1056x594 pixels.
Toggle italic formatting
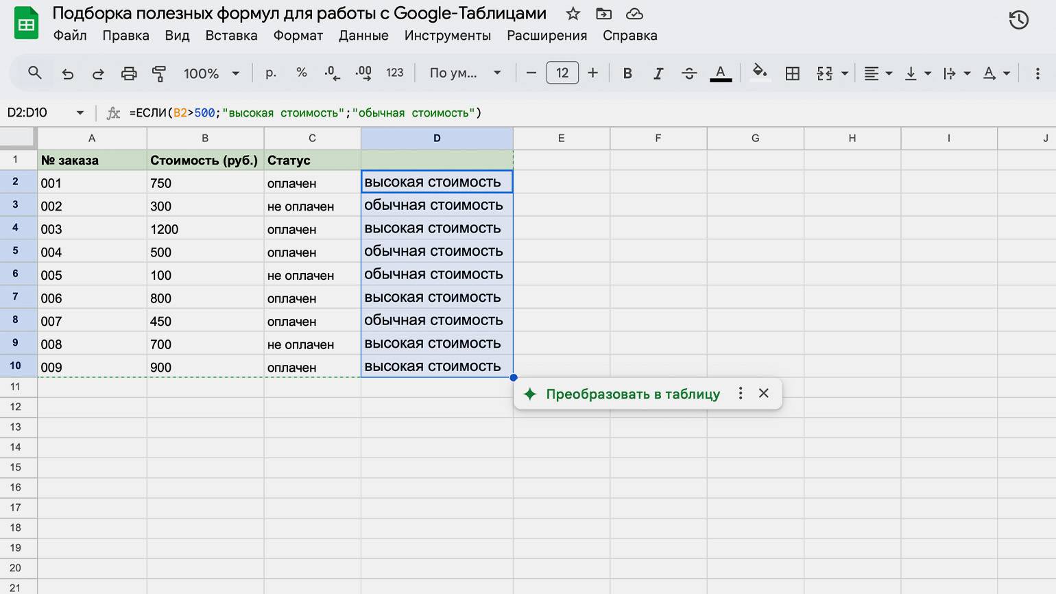pyautogui.click(x=658, y=73)
